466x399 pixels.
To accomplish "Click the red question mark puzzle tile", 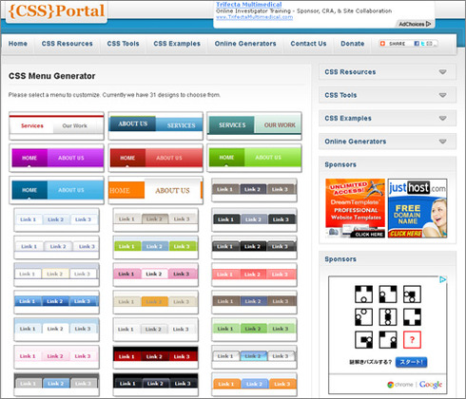I will click(412, 340).
